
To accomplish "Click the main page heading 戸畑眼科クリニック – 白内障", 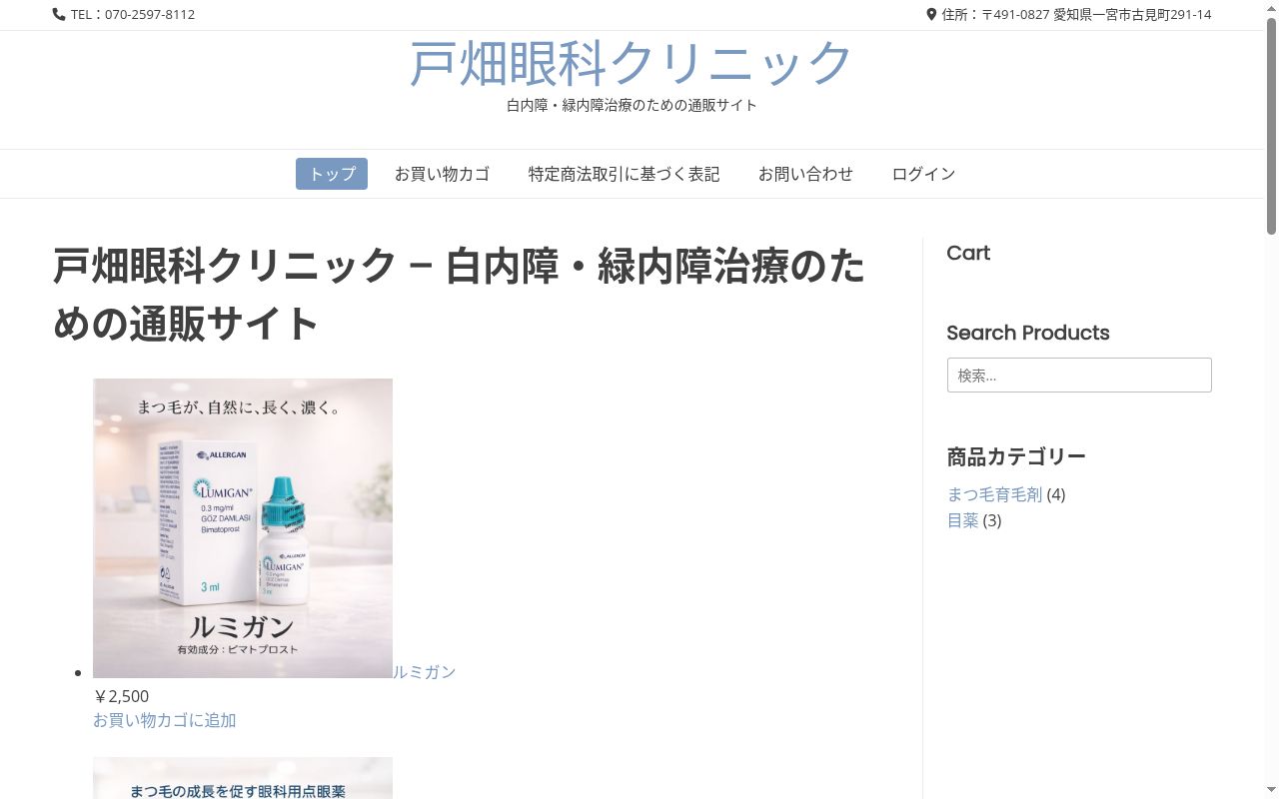I will [x=459, y=296].
